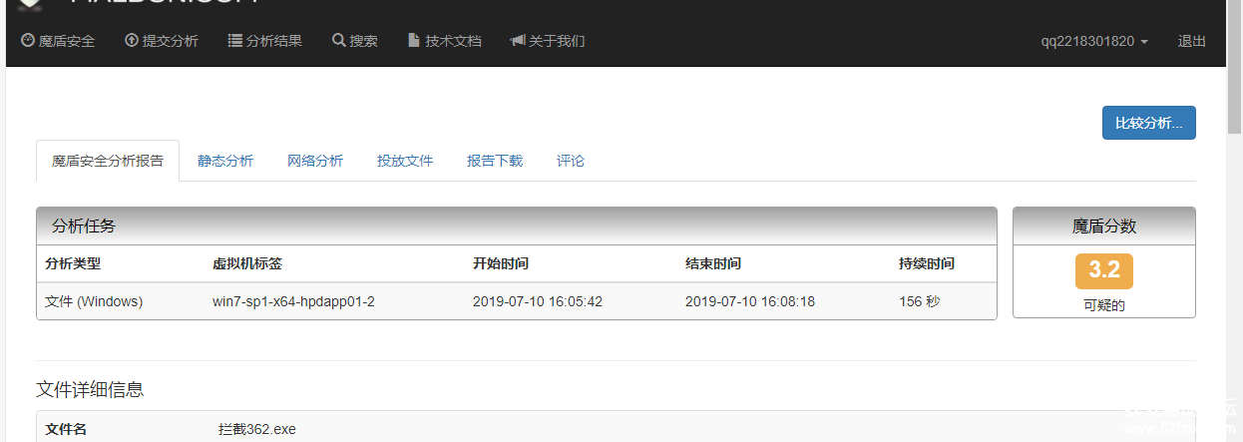The image size is (1243, 442).
Task: Click the magnifier icon for 搜索
Action: tap(339, 41)
